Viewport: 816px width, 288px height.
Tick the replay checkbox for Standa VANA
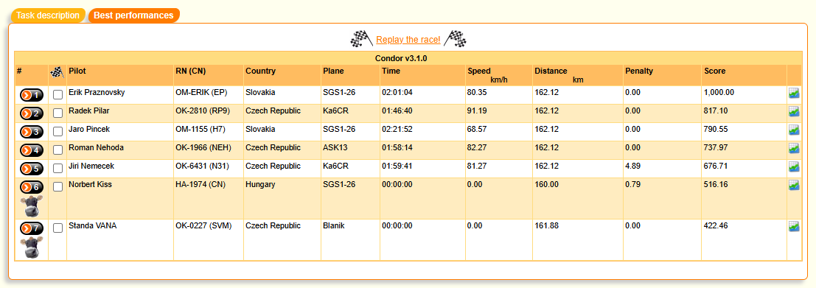coord(57,228)
